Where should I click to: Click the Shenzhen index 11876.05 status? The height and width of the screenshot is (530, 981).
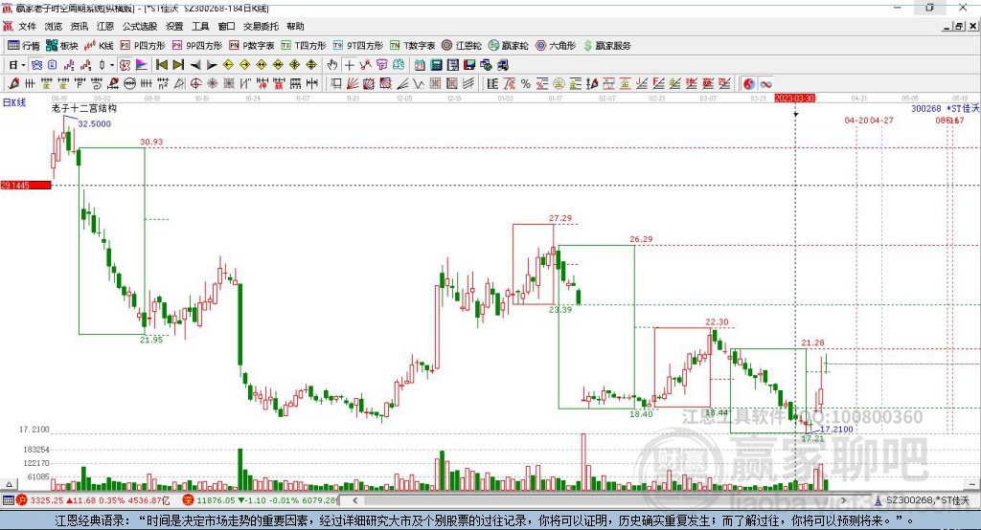point(260,500)
